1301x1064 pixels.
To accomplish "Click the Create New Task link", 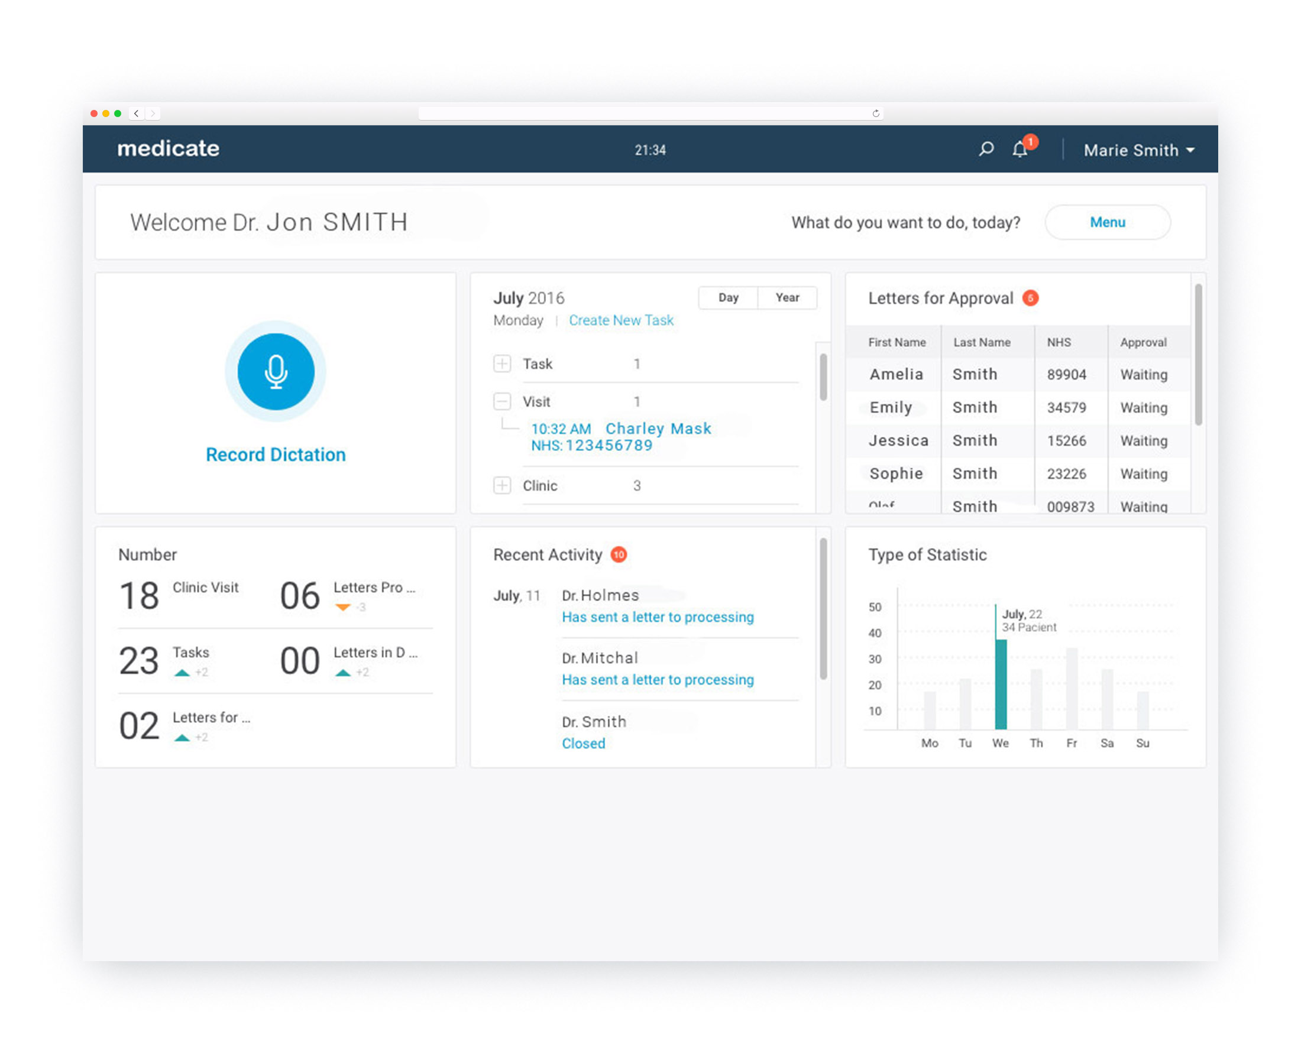I will coord(620,320).
